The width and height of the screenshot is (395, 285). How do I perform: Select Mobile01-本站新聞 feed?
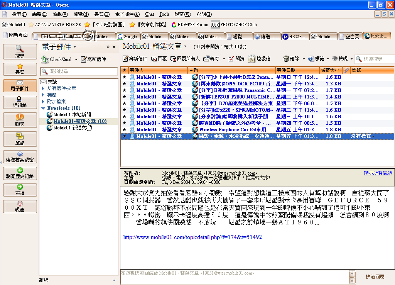(72, 115)
